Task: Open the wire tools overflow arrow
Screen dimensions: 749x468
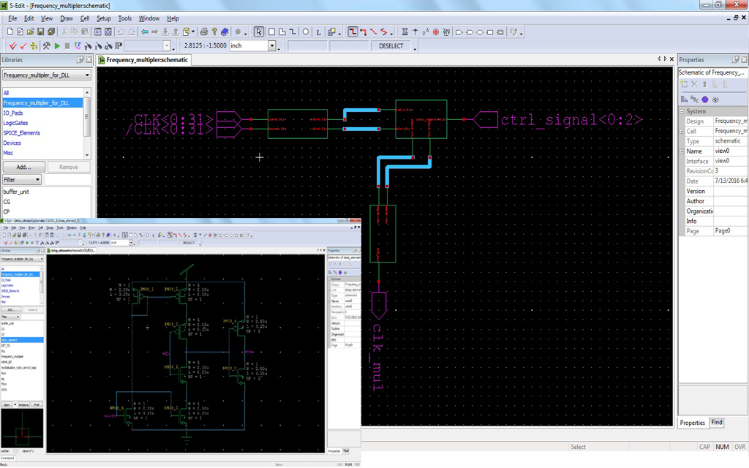Action: pos(392,33)
